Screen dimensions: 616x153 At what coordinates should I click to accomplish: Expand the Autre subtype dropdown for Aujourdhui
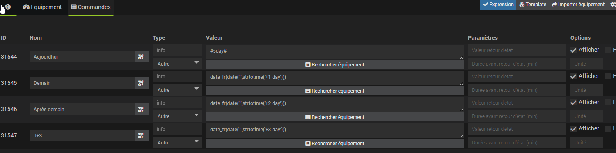(177, 64)
